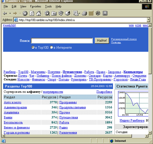
Task: Open the Новости link
Action: [x=23, y=79]
